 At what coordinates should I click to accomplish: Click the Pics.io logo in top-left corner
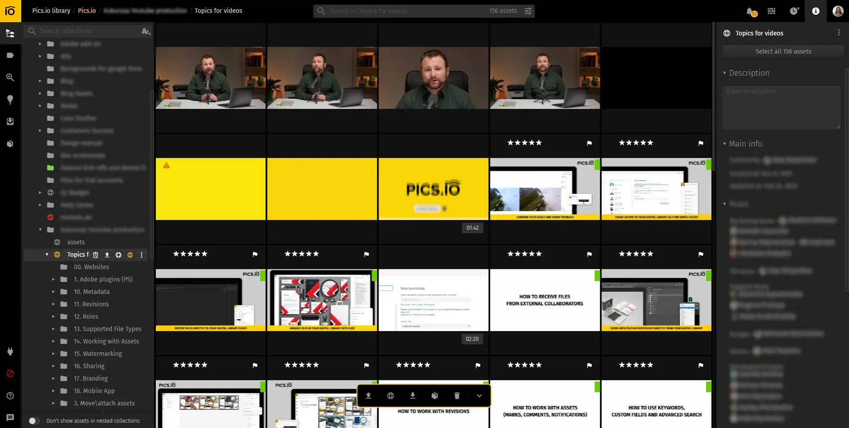point(10,11)
